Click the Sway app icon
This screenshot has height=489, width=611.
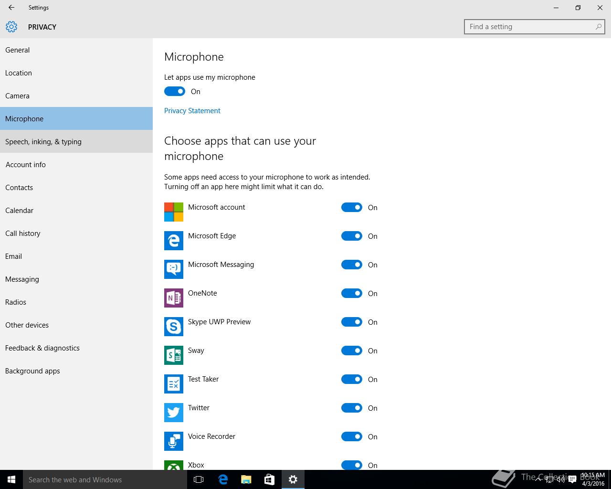174,355
